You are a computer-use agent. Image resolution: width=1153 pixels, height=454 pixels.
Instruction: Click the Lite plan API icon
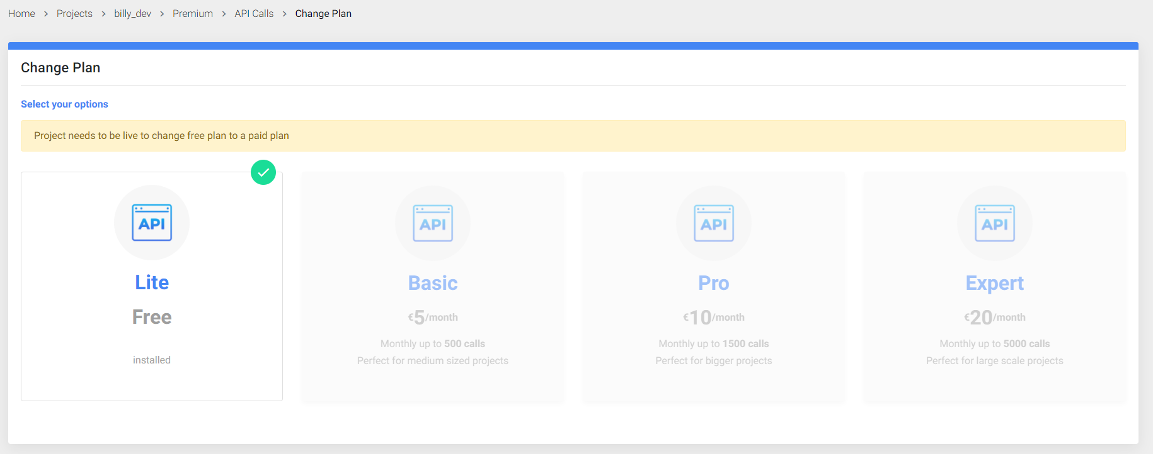point(152,223)
